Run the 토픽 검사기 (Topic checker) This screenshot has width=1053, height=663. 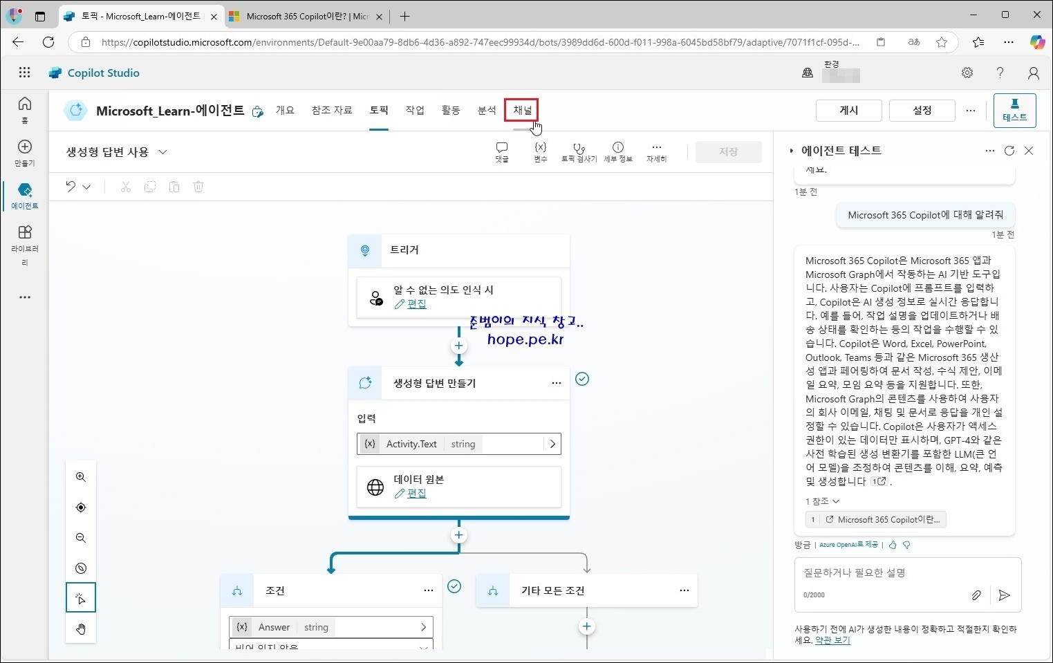point(579,152)
